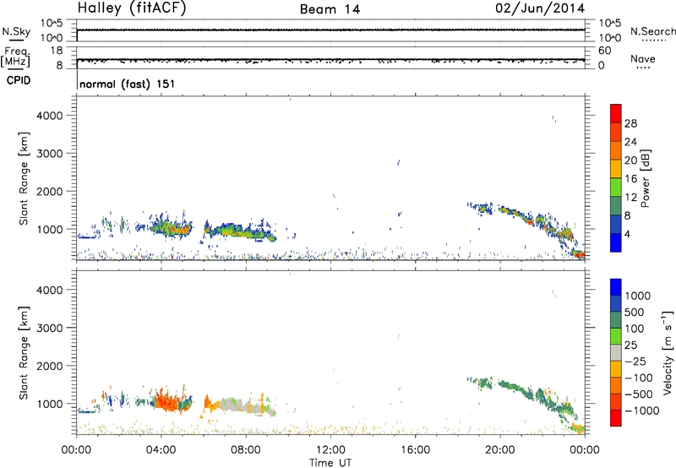Click the power echo cluster near 04:00
676x468 pixels.
pyautogui.click(x=172, y=227)
